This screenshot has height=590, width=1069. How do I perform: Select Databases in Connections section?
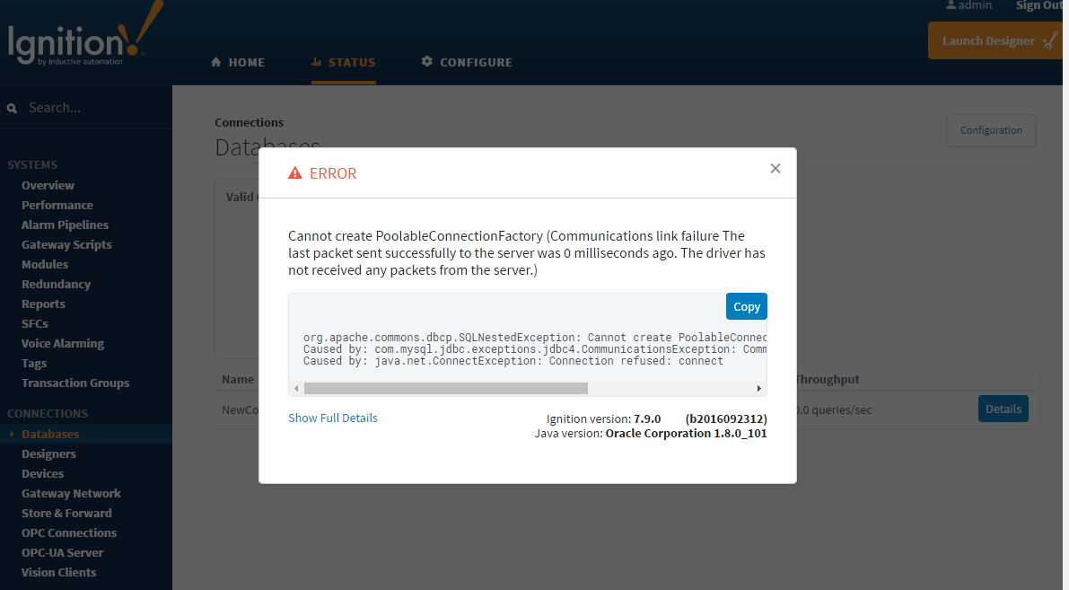[50, 434]
